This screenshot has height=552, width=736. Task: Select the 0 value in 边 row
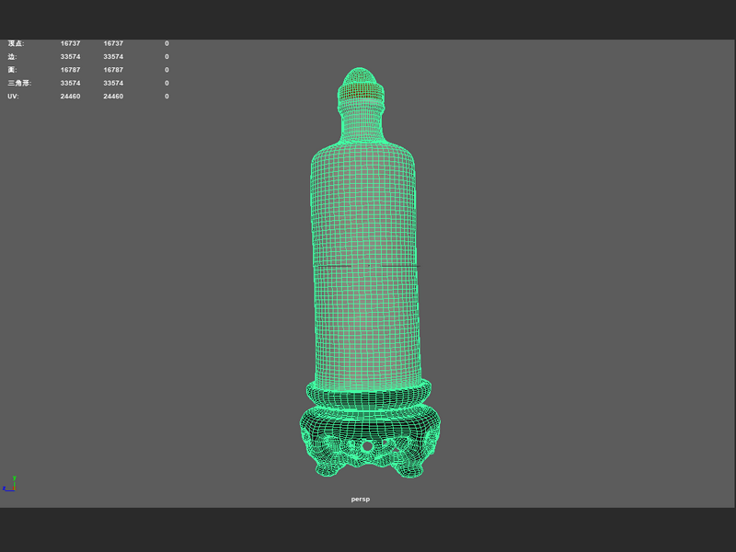tap(167, 57)
